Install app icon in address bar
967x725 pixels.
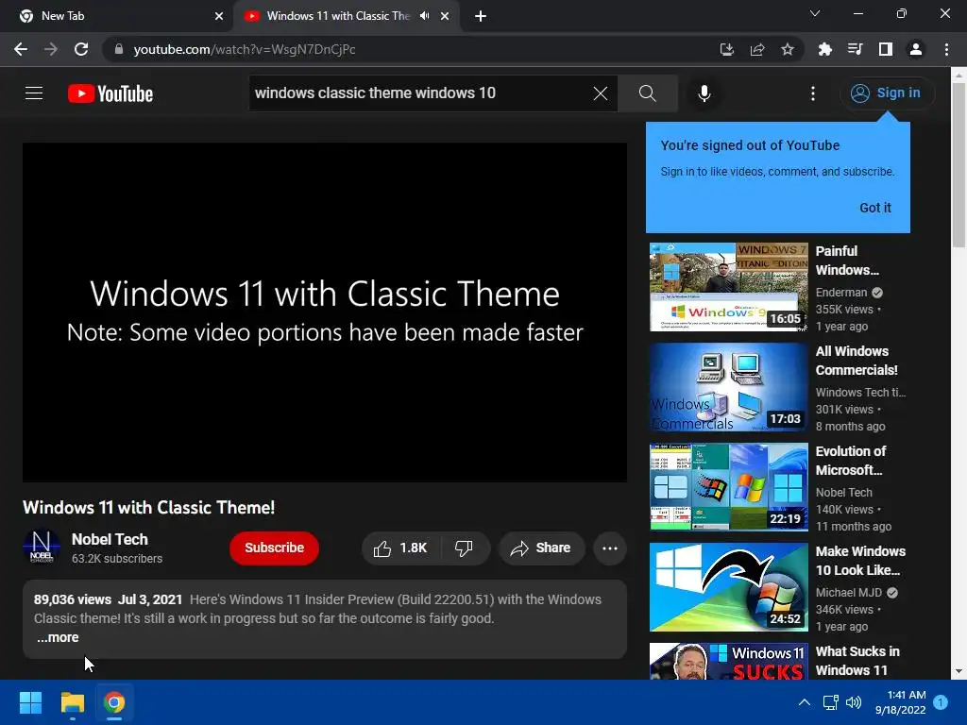coord(727,49)
